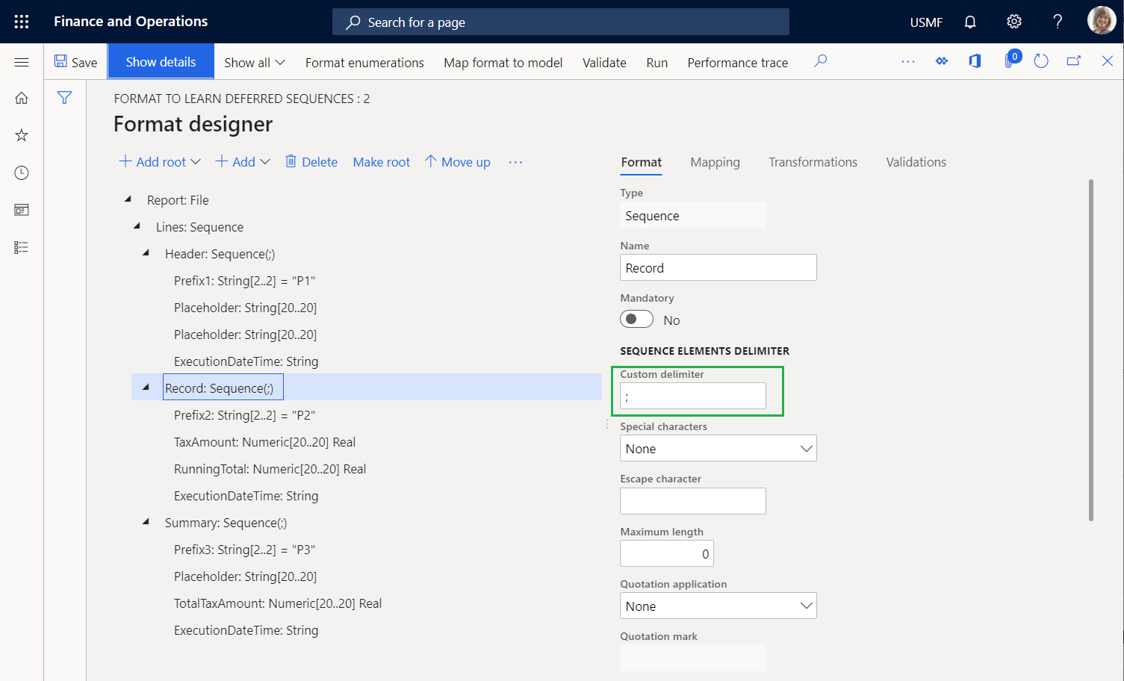Click the Validate button
The width and height of the screenshot is (1124, 681).
coord(603,63)
